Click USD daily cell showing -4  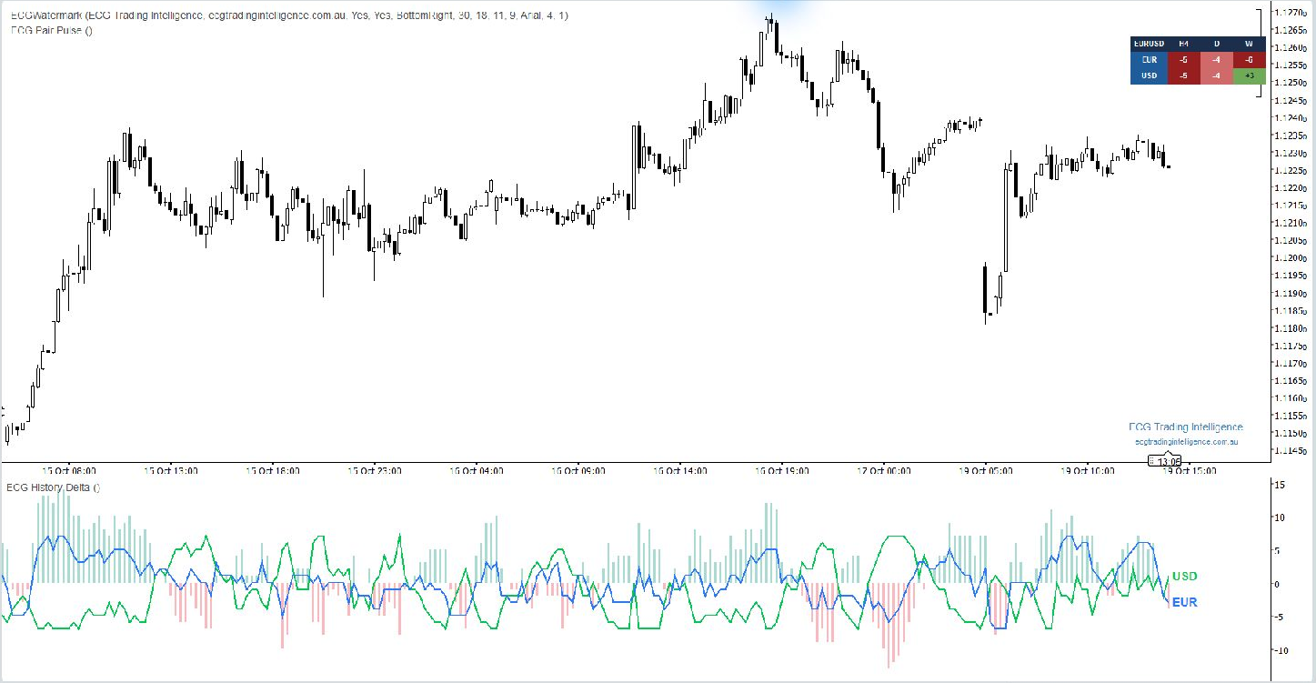coord(1216,75)
